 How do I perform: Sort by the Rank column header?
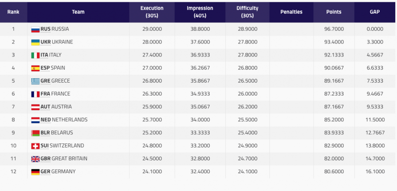[13, 12]
